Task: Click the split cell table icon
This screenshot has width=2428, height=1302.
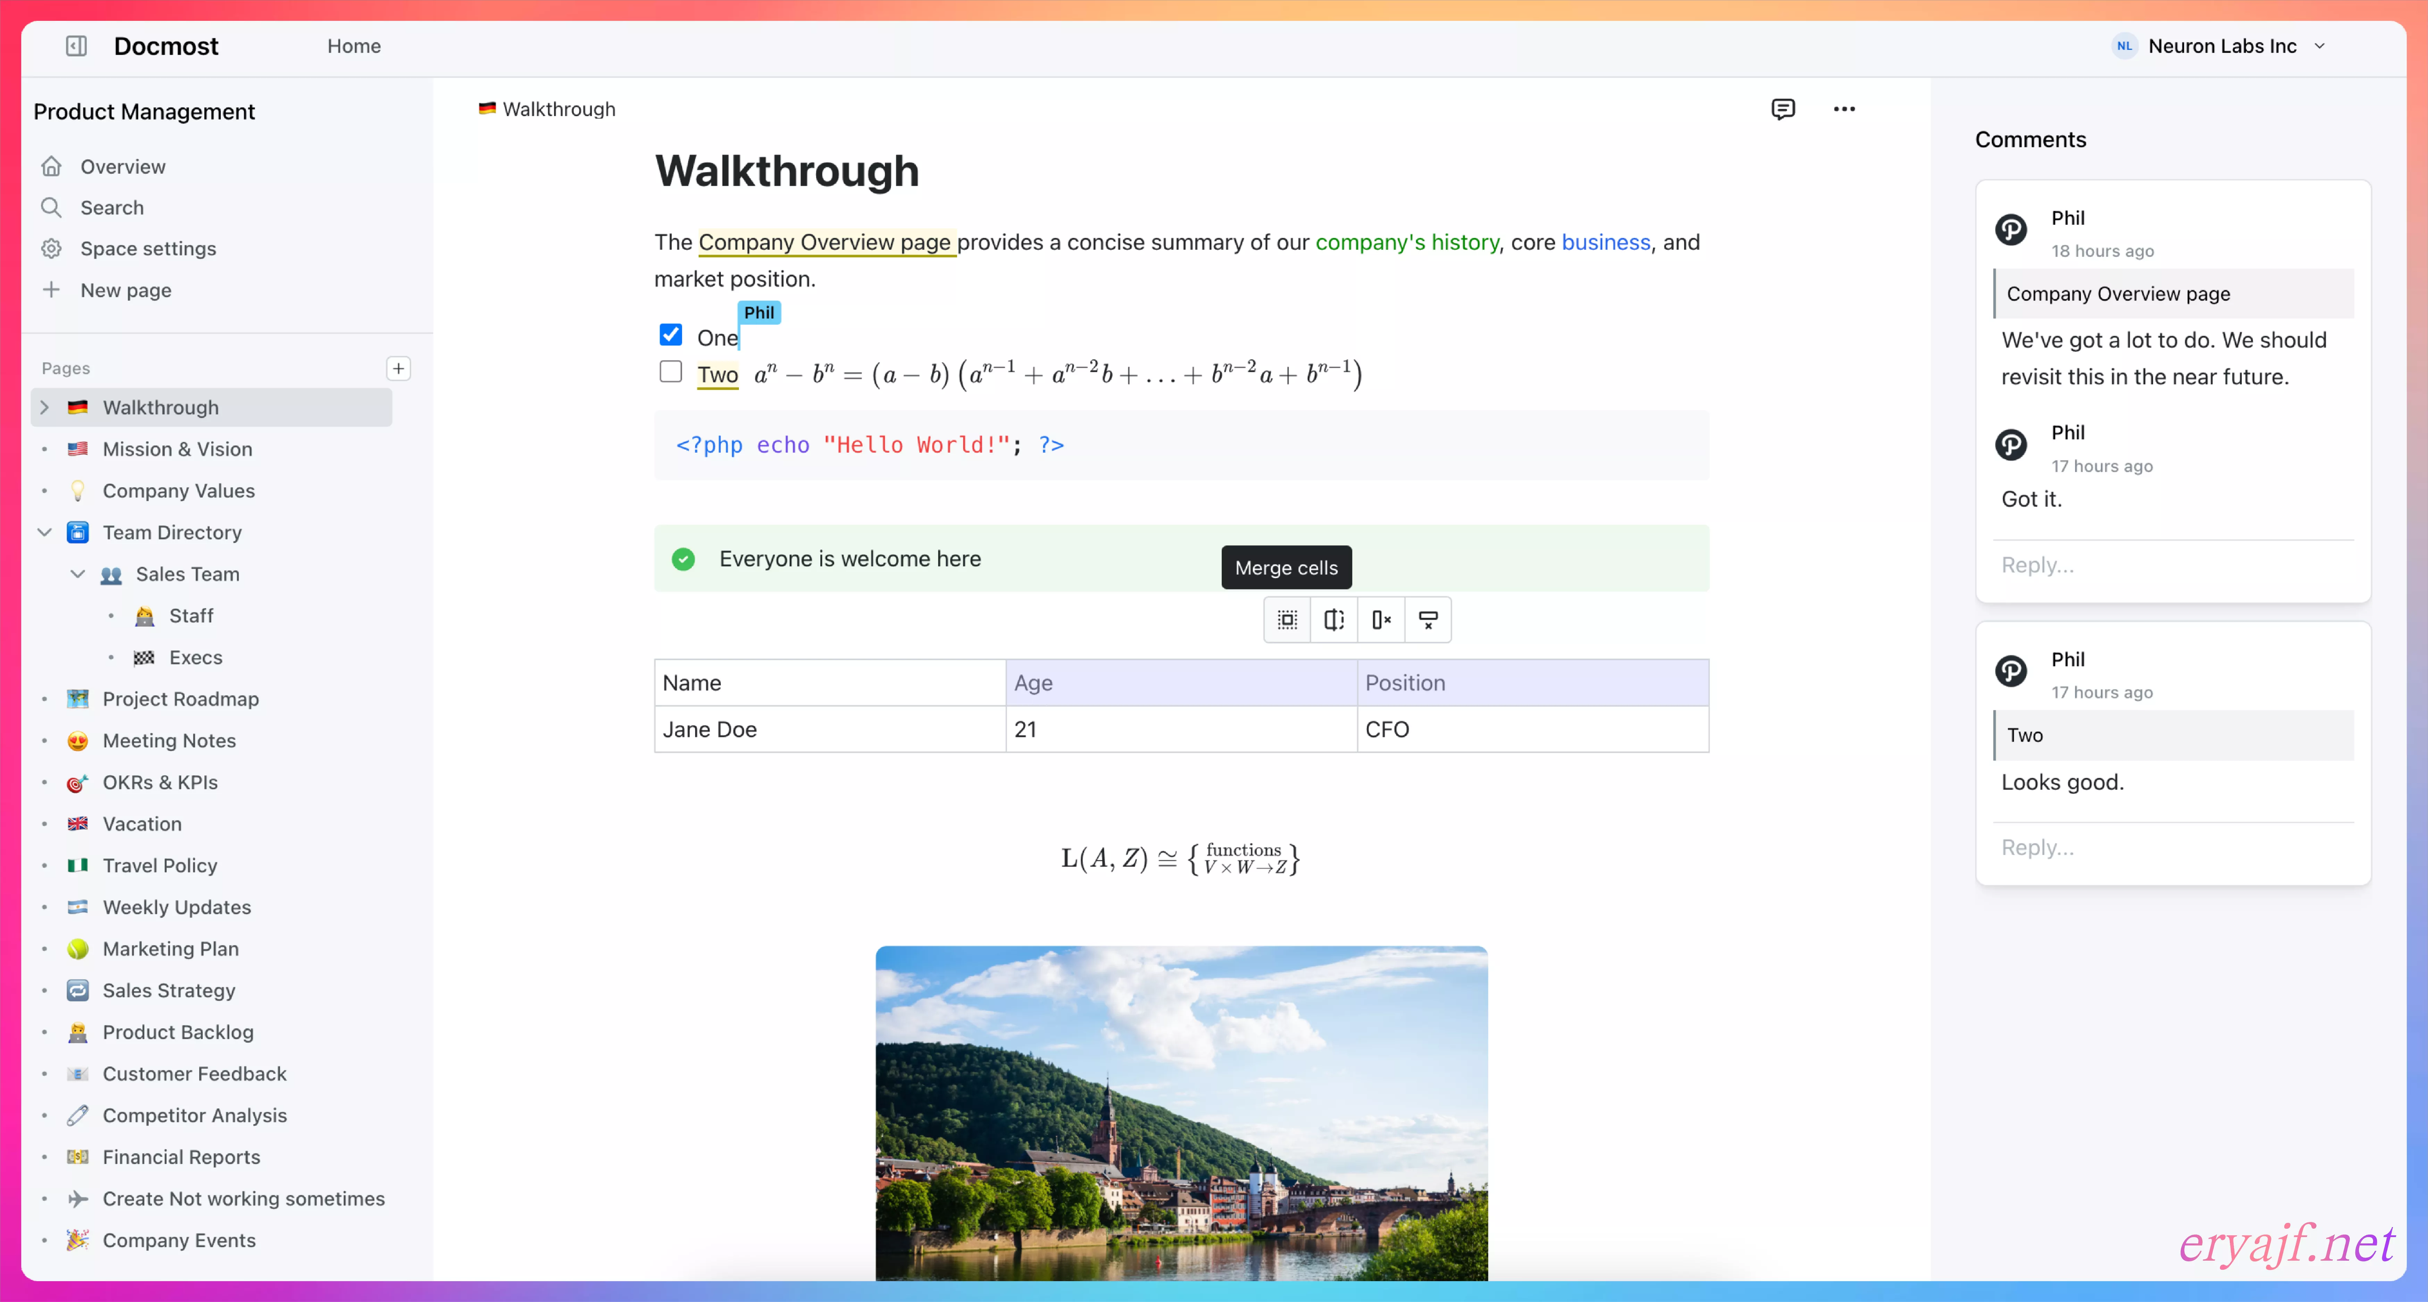Action: (x=1334, y=619)
